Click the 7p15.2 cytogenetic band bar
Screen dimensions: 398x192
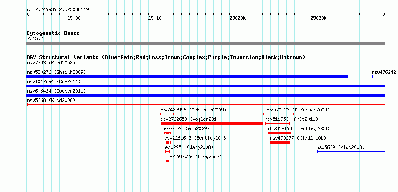coord(206,43)
